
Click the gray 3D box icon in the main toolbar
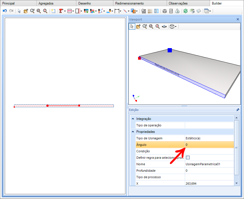click(x=165, y=11)
